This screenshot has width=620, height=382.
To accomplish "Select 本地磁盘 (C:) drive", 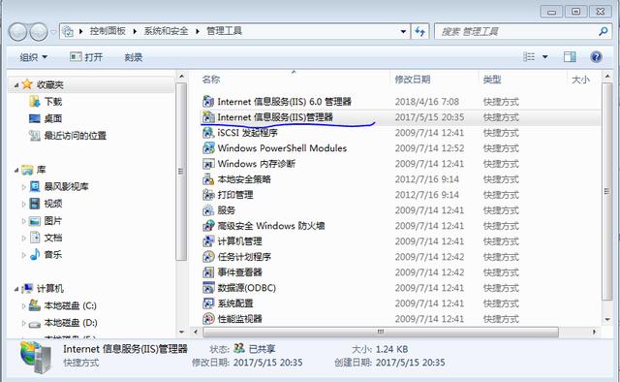I will (x=63, y=305).
